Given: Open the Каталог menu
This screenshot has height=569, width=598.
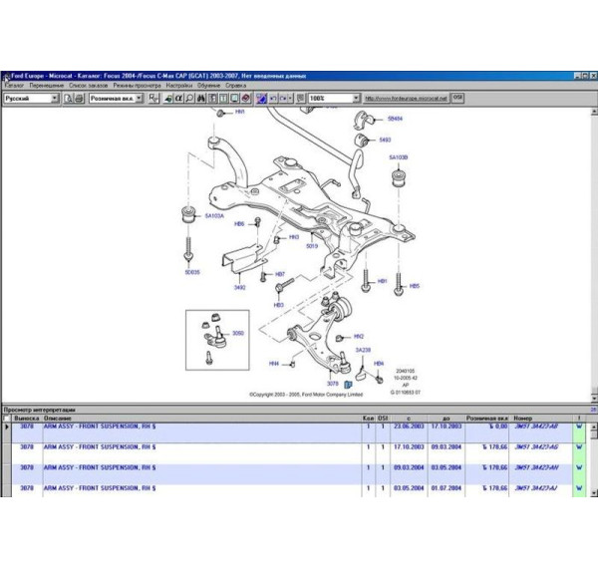Looking at the screenshot, I should coord(14,86).
